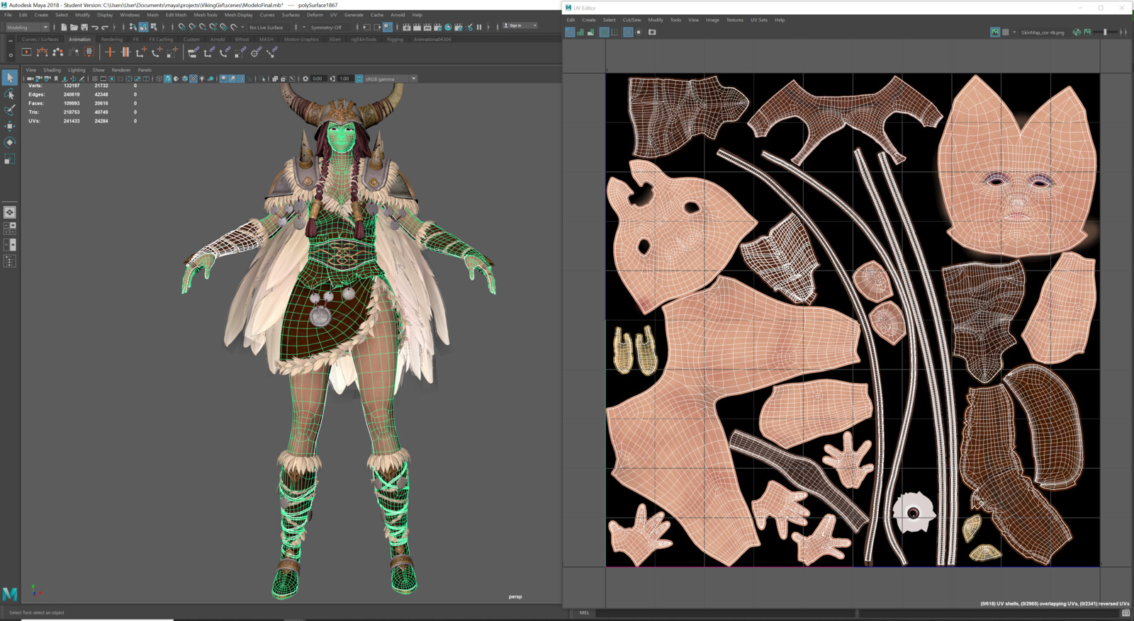1134x621 pixels.
Task: Open the viewport Shading panel menu
Action: coord(52,70)
